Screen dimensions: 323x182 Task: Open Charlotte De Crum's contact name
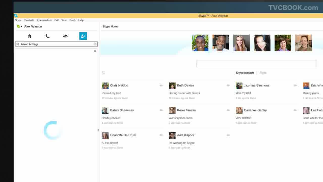[x=123, y=135]
